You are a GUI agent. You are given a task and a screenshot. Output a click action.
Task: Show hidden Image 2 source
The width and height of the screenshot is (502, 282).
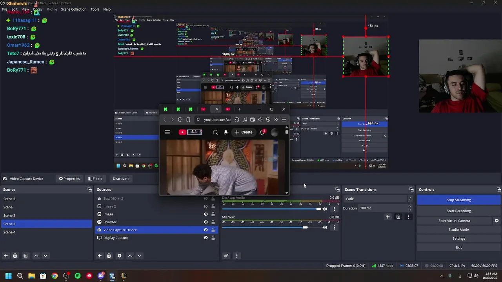point(206,206)
